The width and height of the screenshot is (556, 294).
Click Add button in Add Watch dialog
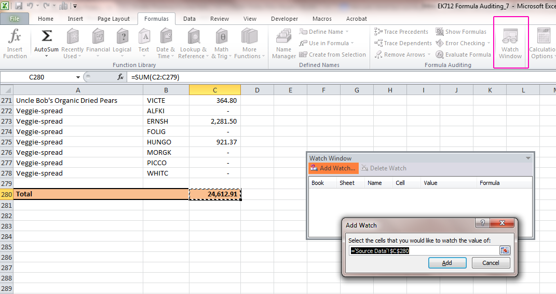coord(447,263)
